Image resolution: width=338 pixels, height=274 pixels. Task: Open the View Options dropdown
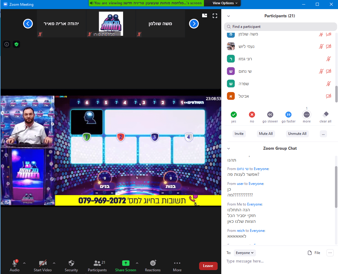(225, 3)
